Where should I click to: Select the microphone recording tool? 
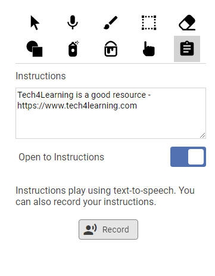click(73, 22)
